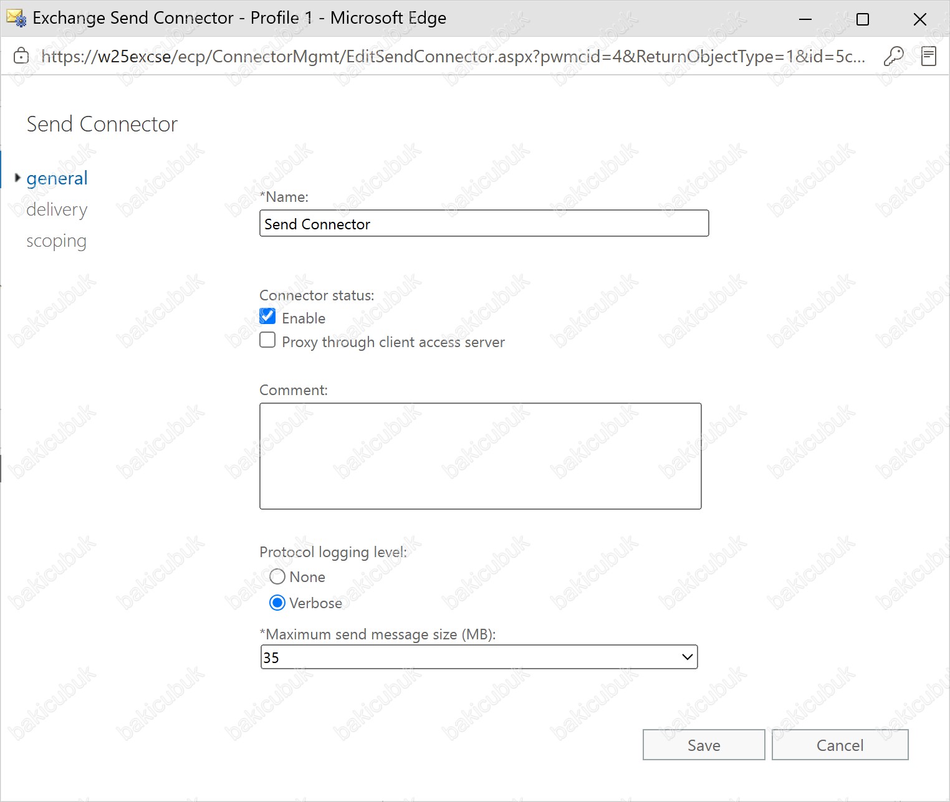Click the *Name label
This screenshot has width=950, height=802.
pyautogui.click(x=284, y=197)
